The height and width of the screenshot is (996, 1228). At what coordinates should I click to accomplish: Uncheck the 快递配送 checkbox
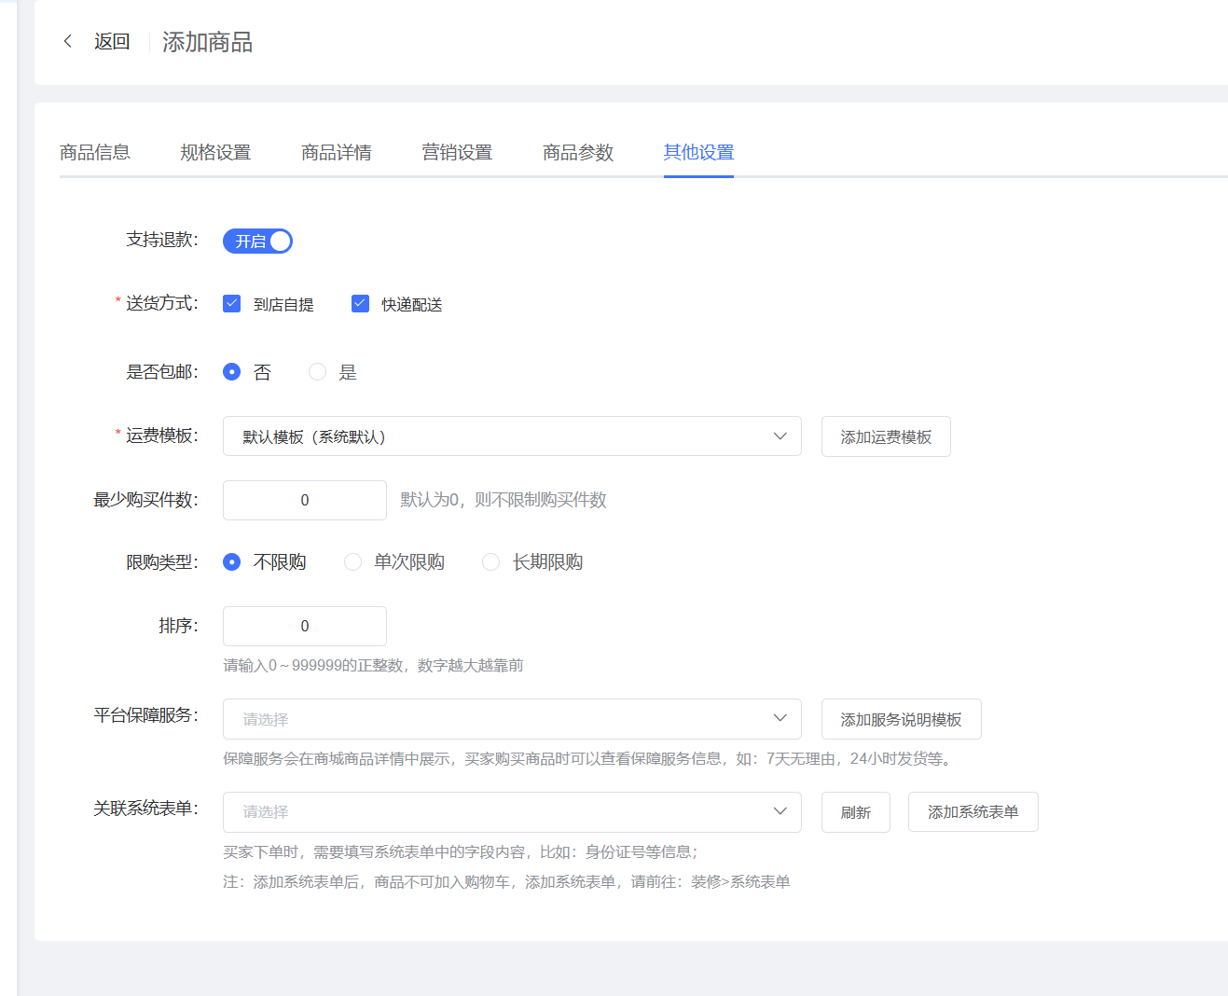pyautogui.click(x=360, y=303)
